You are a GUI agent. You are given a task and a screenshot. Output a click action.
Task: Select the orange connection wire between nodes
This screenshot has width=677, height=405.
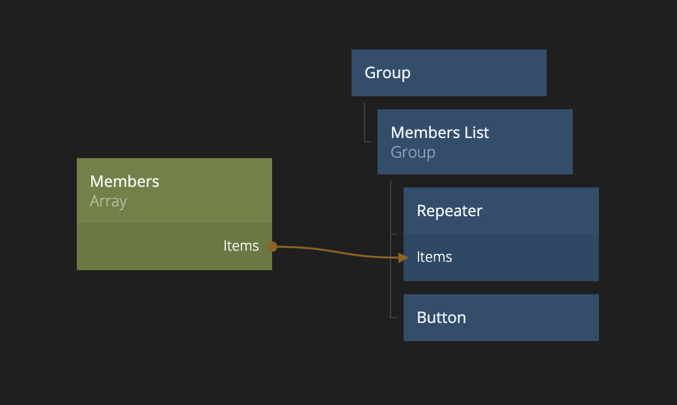tap(338, 252)
